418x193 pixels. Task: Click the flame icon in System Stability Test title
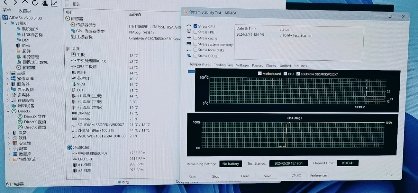point(186,12)
